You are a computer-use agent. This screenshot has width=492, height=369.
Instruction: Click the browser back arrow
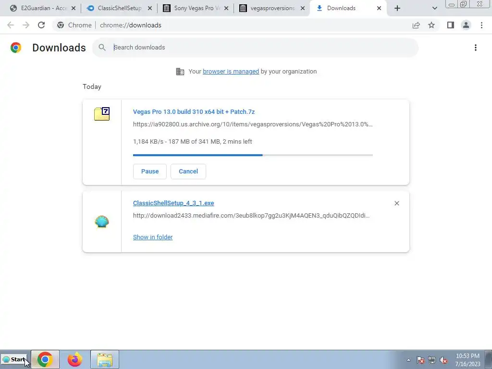pos(11,25)
